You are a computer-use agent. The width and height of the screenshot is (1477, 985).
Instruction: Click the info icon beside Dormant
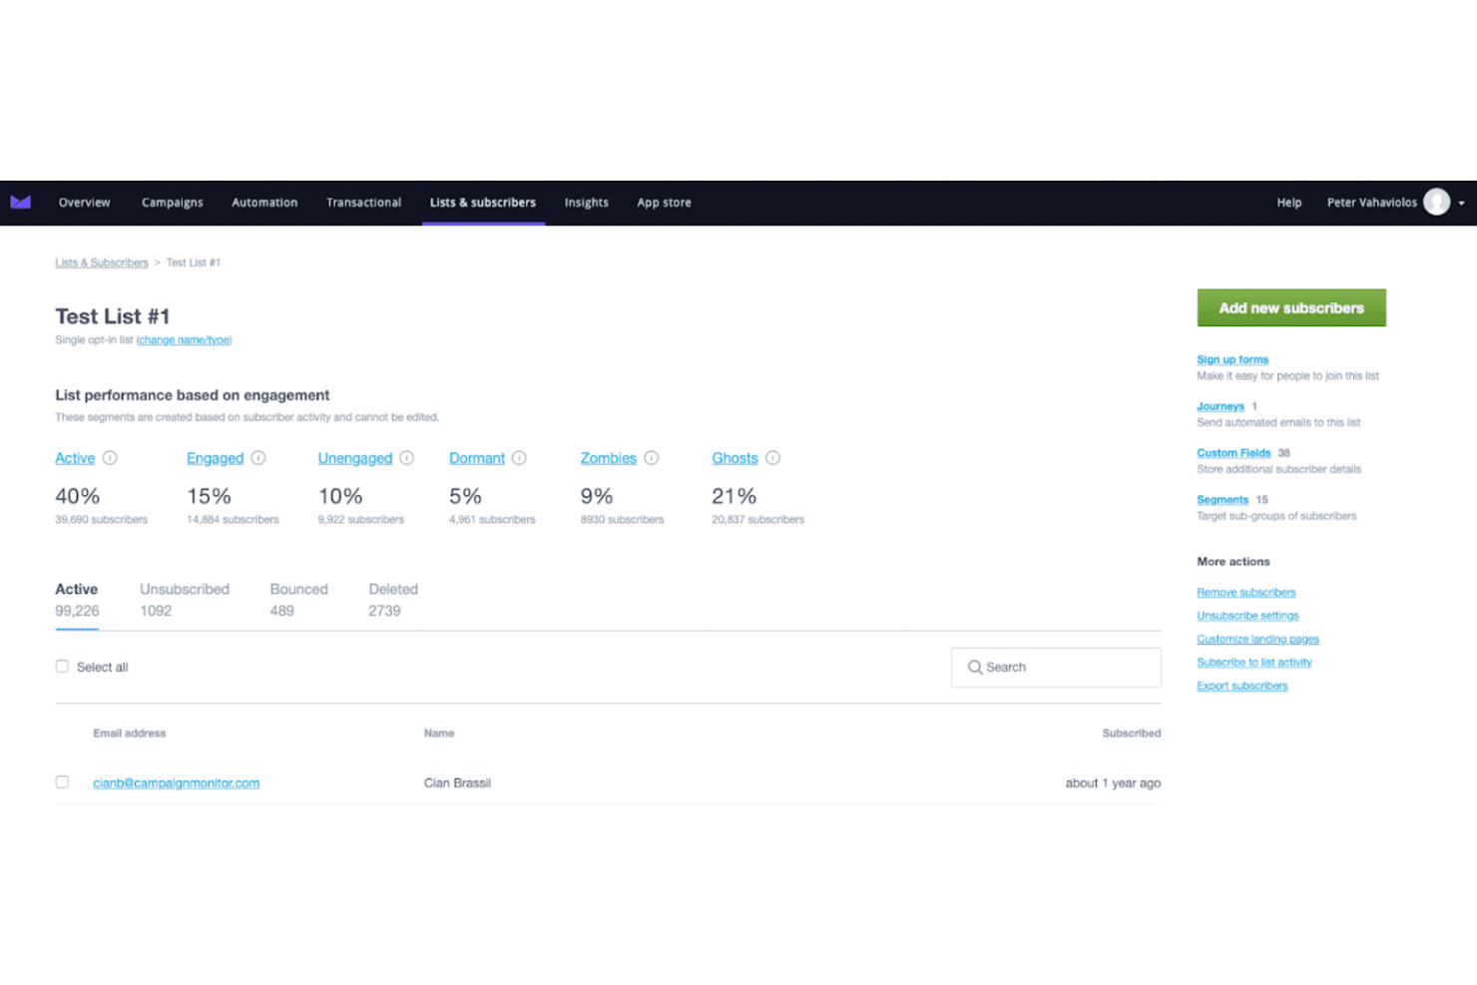coord(520,458)
